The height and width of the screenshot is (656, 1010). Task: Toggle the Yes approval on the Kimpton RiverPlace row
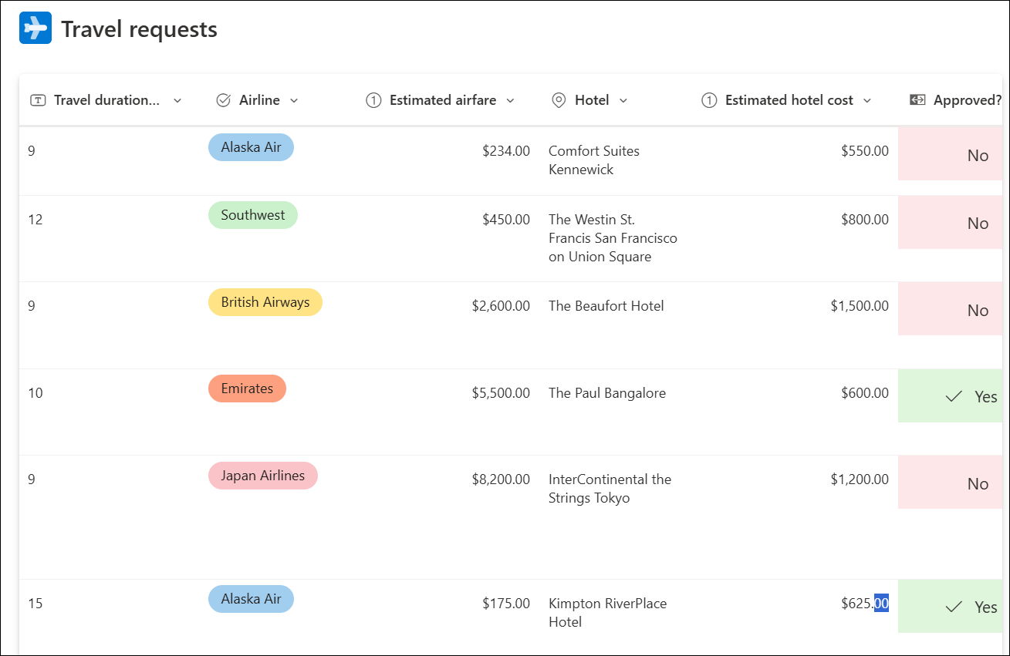[x=975, y=607]
